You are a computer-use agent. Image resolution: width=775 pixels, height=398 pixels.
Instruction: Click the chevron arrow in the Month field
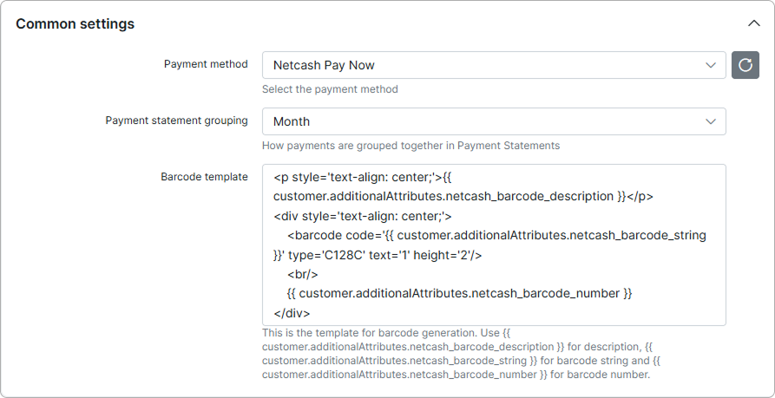tap(711, 121)
